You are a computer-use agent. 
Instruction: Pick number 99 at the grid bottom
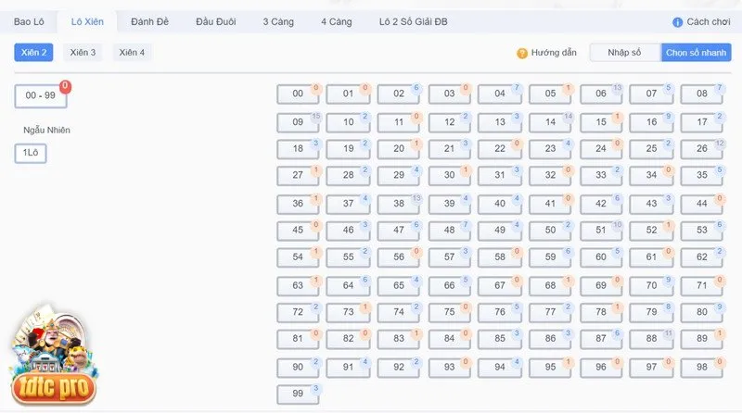coord(298,394)
